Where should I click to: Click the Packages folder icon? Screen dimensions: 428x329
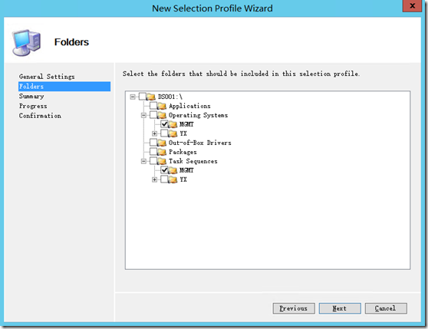(x=162, y=152)
